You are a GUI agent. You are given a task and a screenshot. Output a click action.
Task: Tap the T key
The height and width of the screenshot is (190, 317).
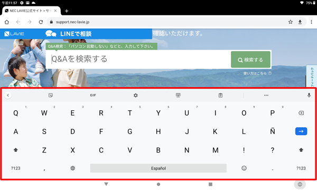(130, 113)
